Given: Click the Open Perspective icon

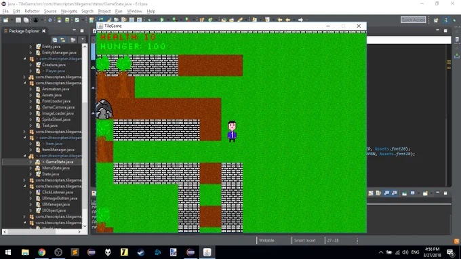Looking at the screenshot, I should [x=436, y=20].
